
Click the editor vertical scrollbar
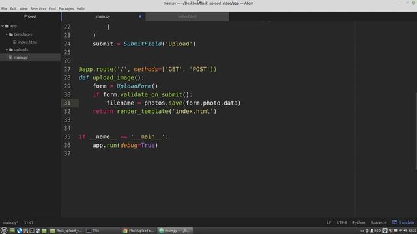416,131
